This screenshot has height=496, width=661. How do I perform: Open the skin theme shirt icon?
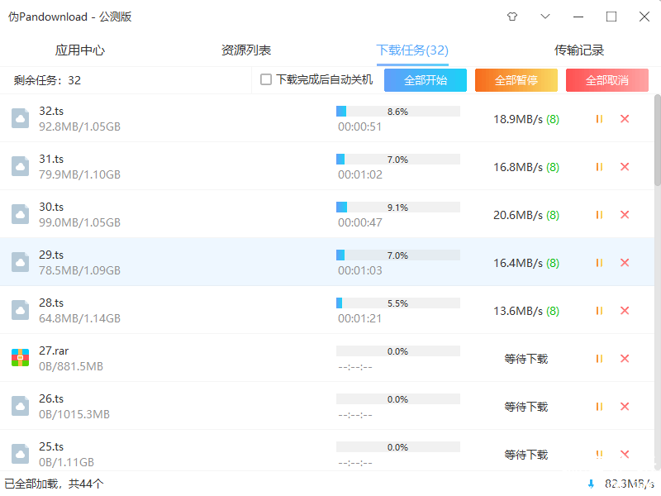tap(512, 17)
